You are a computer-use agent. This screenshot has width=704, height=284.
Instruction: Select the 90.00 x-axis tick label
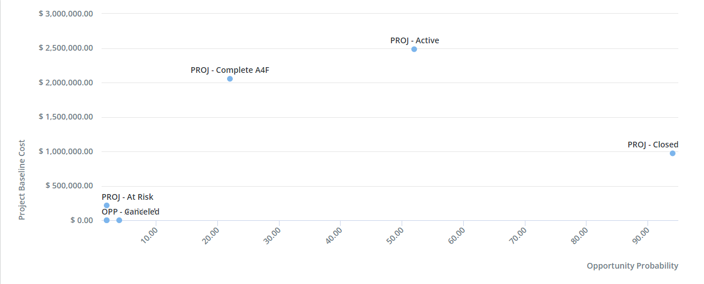click(x=641, y=235)
